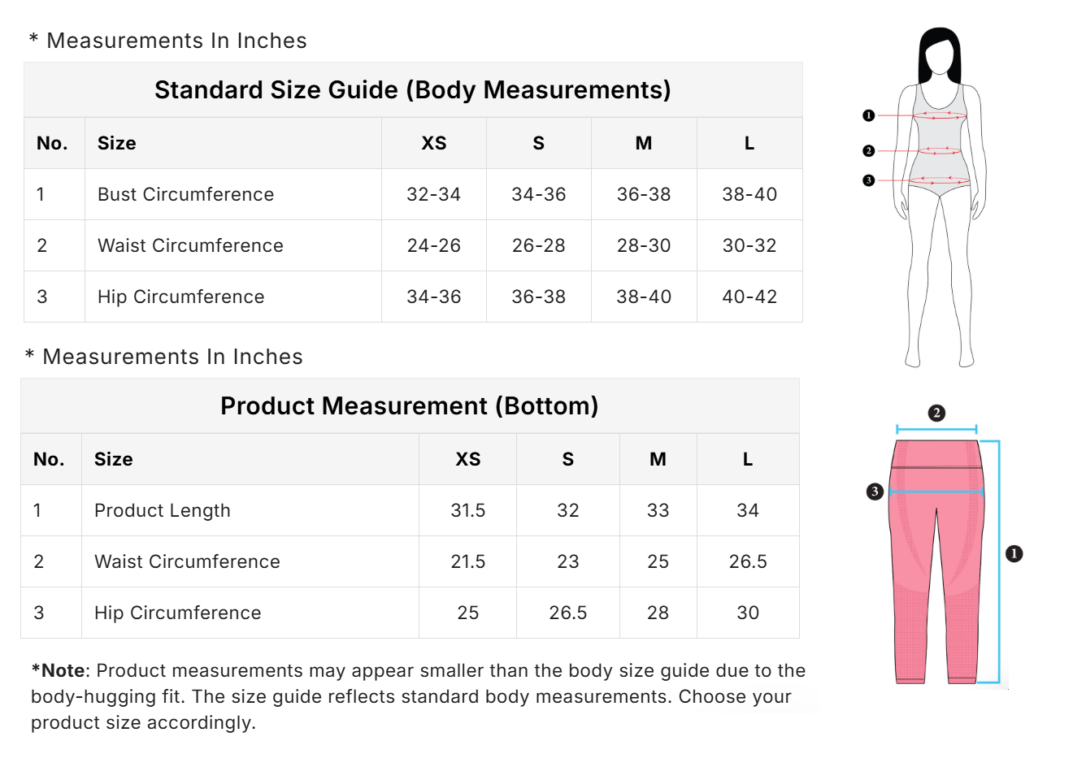The width and height of the screenshot is (1073, 767).
Task: Click the 31.5 product length value
Action: click(467, 510)
